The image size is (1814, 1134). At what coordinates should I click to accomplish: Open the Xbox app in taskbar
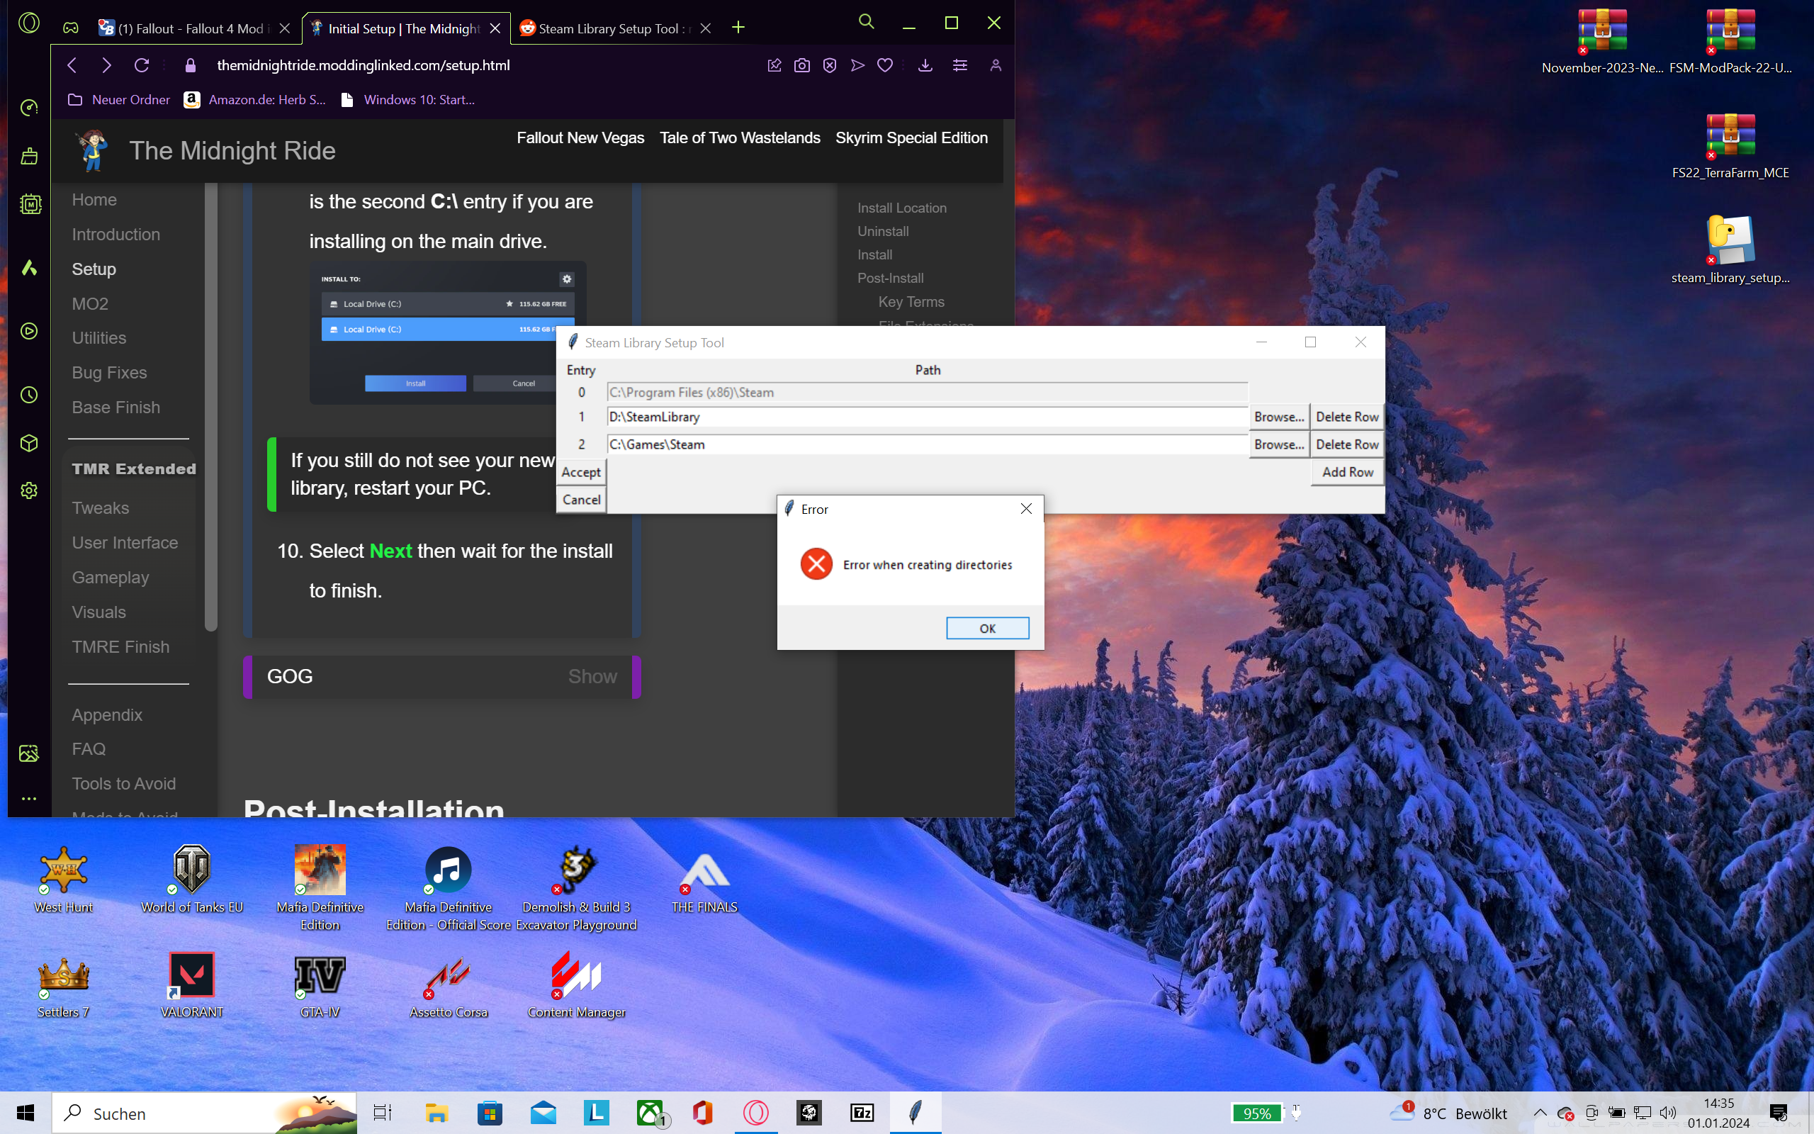point(649,1112)
